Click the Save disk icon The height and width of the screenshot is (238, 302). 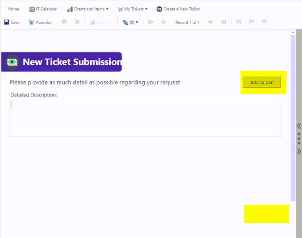pos(6,22)
